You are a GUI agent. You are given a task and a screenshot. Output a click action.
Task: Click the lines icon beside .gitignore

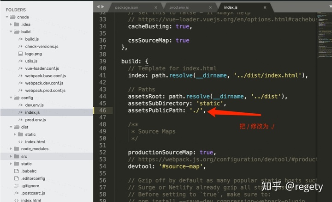click(17, 186)
